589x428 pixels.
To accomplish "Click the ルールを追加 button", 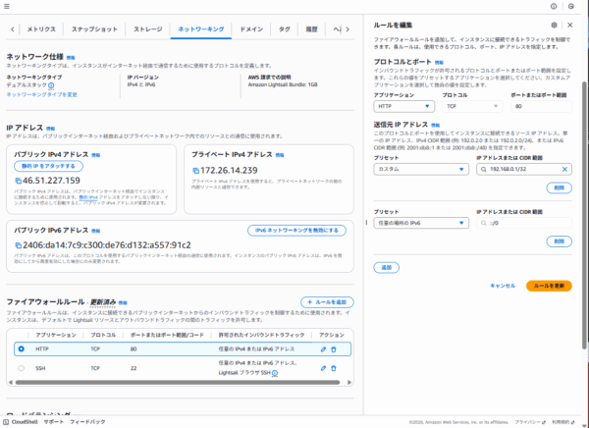I will tap(327, 302).
